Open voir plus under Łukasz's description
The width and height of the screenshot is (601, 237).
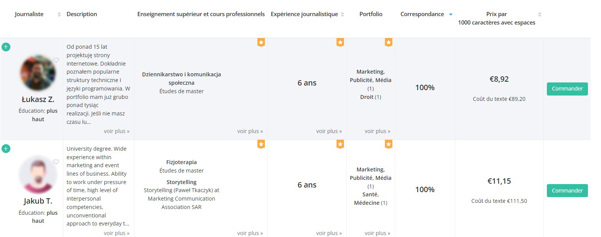click(x=116, y=131)
